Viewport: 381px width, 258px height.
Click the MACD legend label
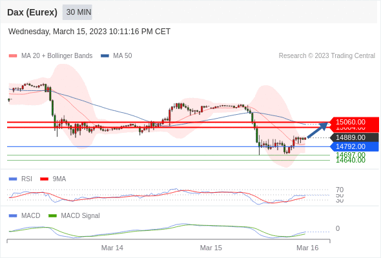point(31,216)
